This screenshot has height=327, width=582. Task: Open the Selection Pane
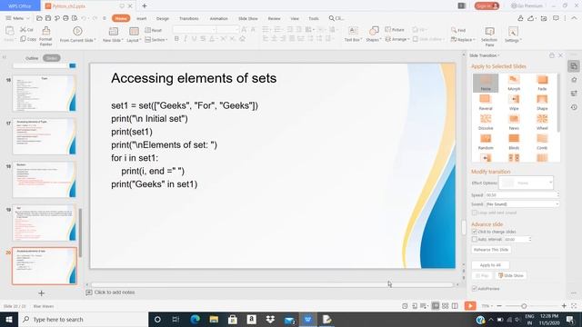point(489,36)
